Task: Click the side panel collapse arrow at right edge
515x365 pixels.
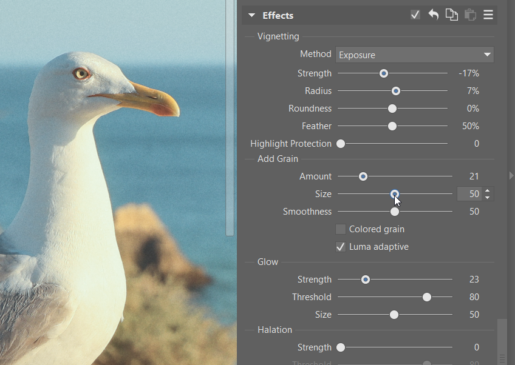Action: (x=511, y=176)
